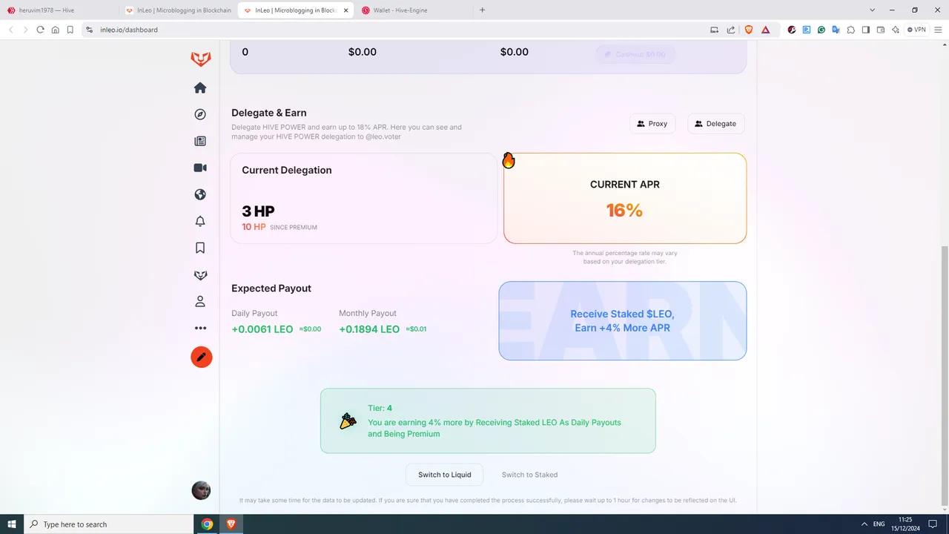Open profile person icon in sidebar
949x534 pixels.
(200, 302)
